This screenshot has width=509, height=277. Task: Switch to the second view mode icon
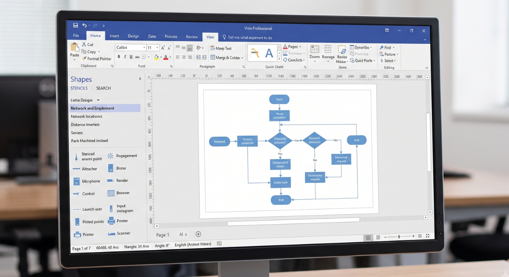click(378, 237)
